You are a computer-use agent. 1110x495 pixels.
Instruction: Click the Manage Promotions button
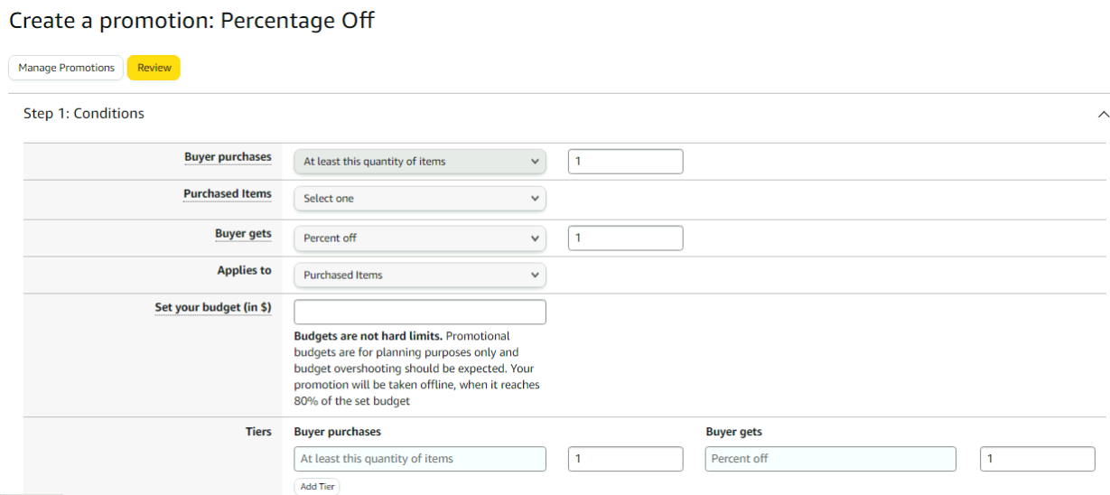(x=66, y=68)
